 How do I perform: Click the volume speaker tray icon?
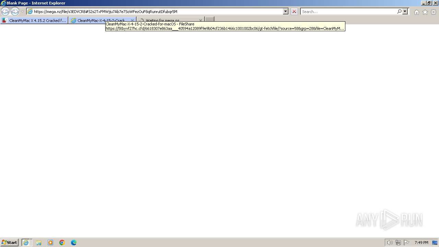[x=390, y=243]
